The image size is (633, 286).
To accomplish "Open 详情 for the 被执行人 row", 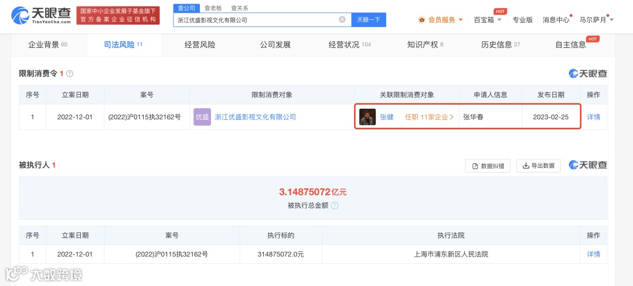I will 593,254.
